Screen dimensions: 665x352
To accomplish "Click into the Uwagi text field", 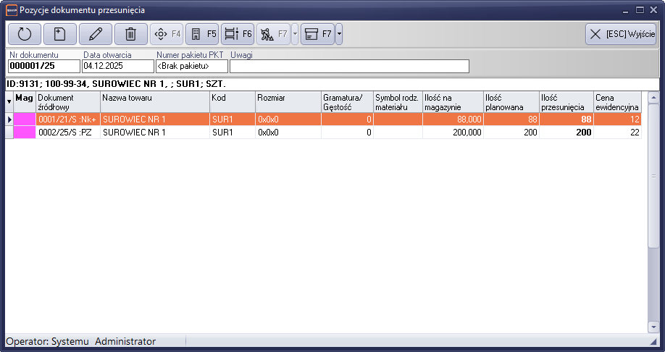I will click(349, 67).
